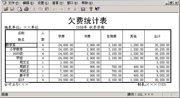This screenshot has height=98, width=180.
Task: Select the 数学系 row cell
Action: pyautogui.click(x=21, y=45)
